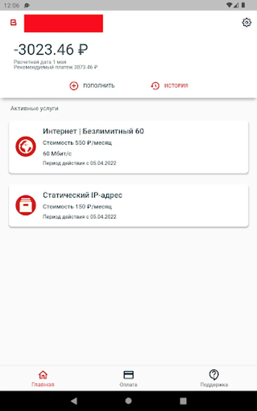Tap the red B logo icon
Viewport: 257px width, 411px height.
click(13, 22)
